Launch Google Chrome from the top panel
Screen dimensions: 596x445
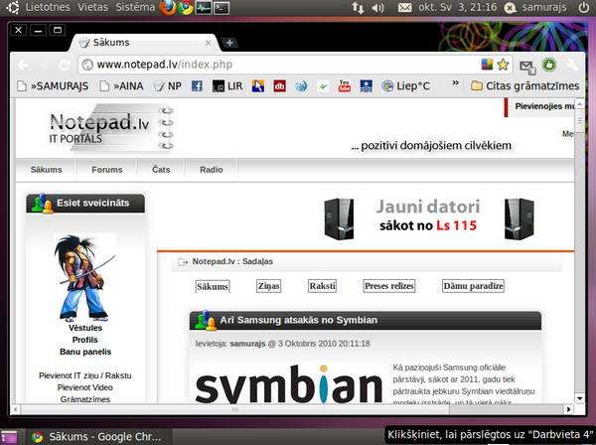tap(186, 8)
